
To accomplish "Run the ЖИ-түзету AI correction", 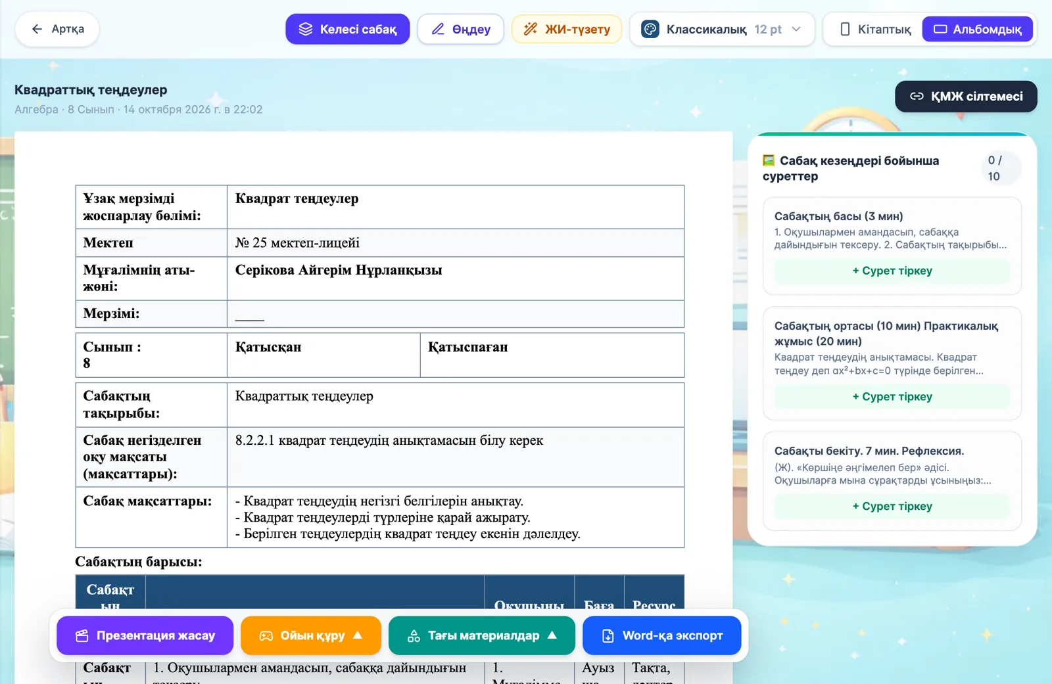I will point(567,29).
